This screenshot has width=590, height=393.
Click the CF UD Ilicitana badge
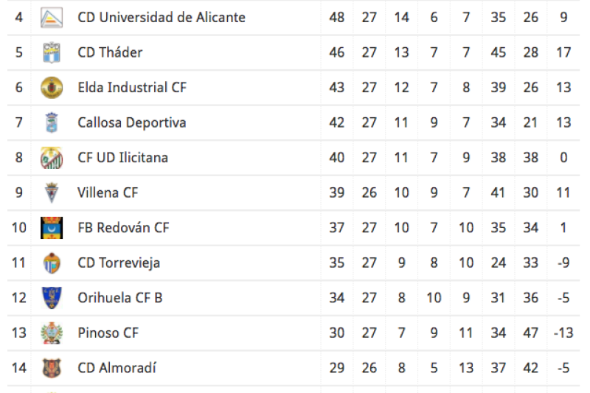[x=52, y=157]
